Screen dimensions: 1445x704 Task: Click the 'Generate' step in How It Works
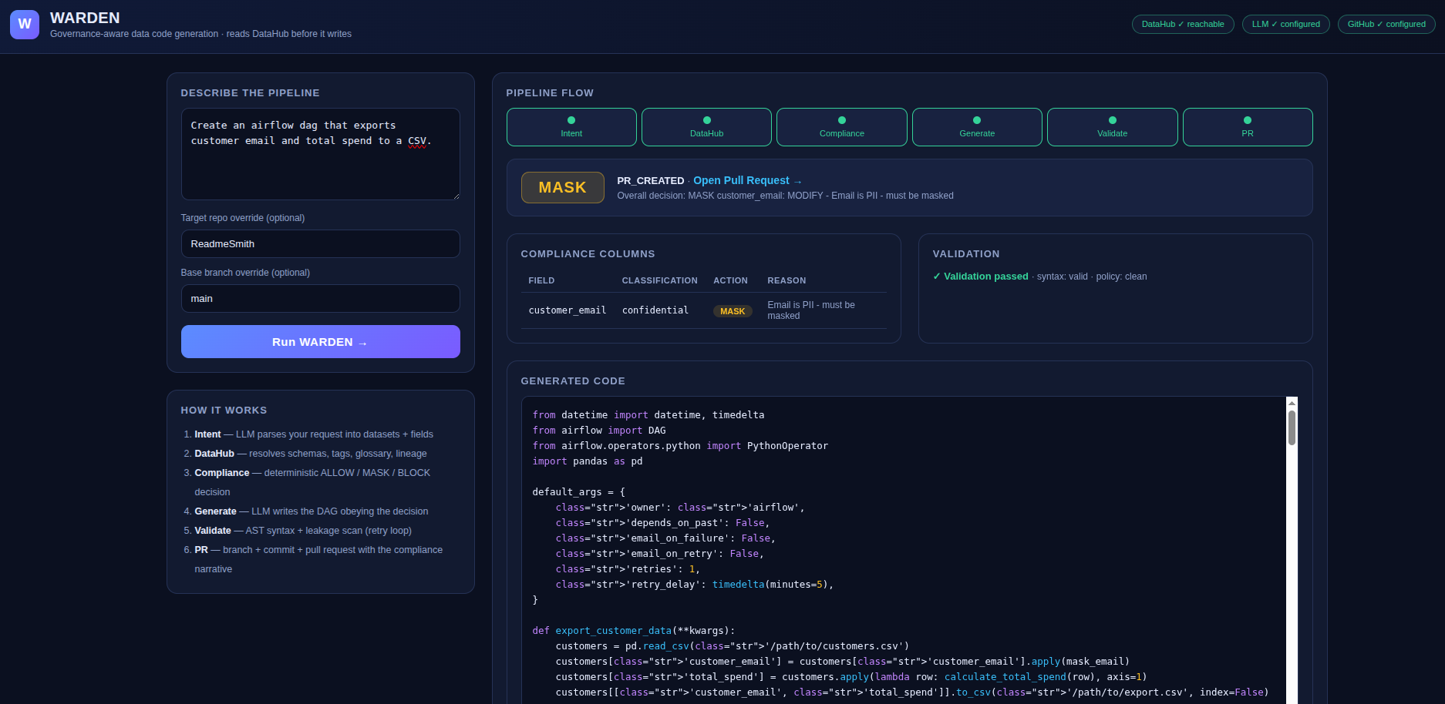312,511
